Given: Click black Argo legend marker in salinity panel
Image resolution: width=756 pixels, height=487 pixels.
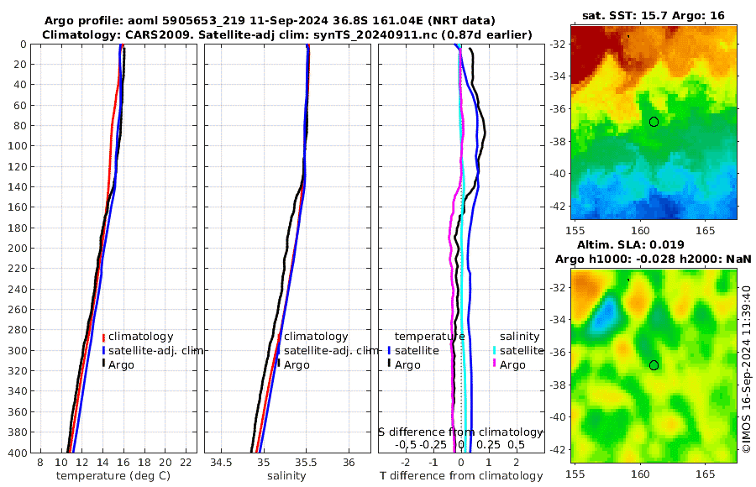Looking at the screenshot, I should (279, 364).
